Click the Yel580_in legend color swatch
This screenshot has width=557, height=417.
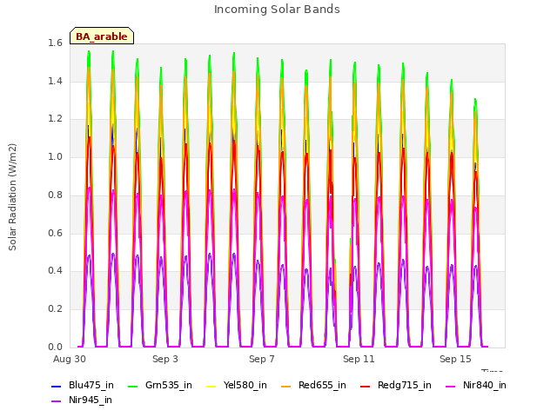[211, 386]
